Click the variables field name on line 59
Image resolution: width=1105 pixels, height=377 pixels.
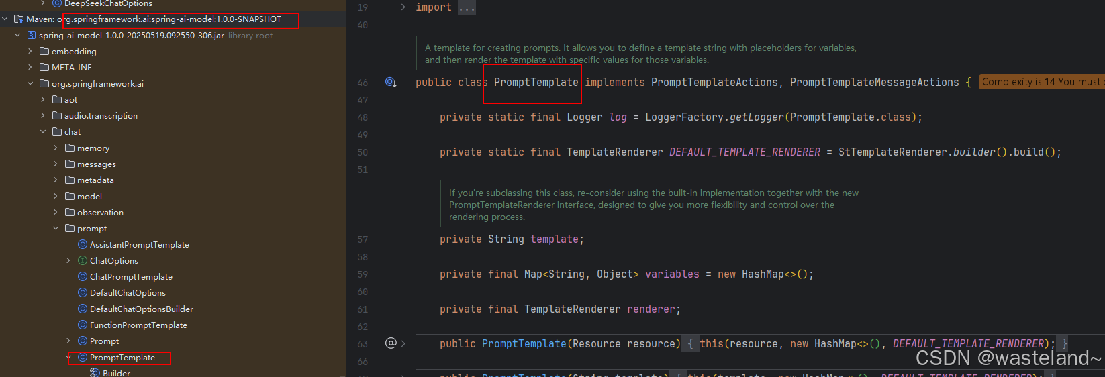(672, 274)
